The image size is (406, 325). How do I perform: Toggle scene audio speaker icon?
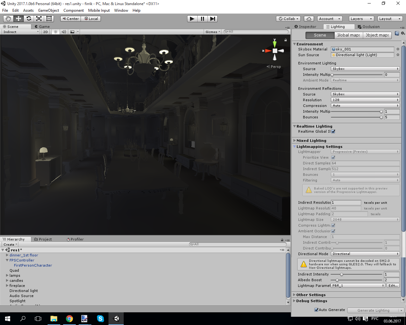pos(64,32)
